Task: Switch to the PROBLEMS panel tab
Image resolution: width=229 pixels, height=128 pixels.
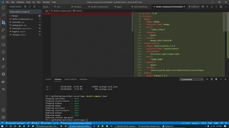Action: click(83, 79)
